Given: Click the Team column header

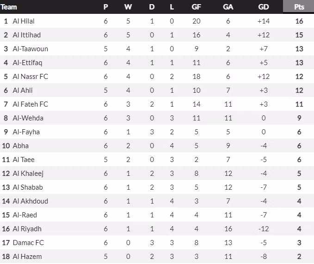Looking at the screenshot, I should click(x=9, y=7).
